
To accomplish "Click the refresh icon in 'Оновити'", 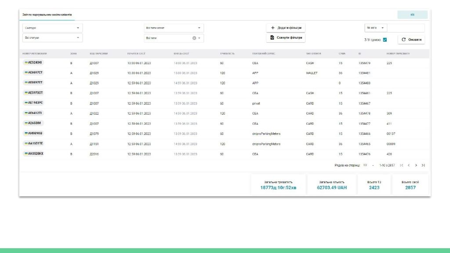I will click(x=403, y=40).
